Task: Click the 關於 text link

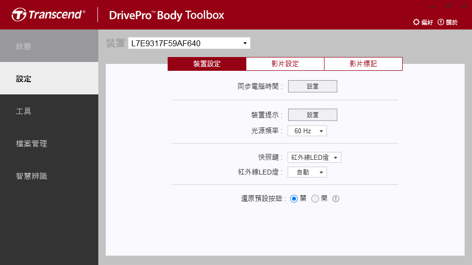Action: 451,22
